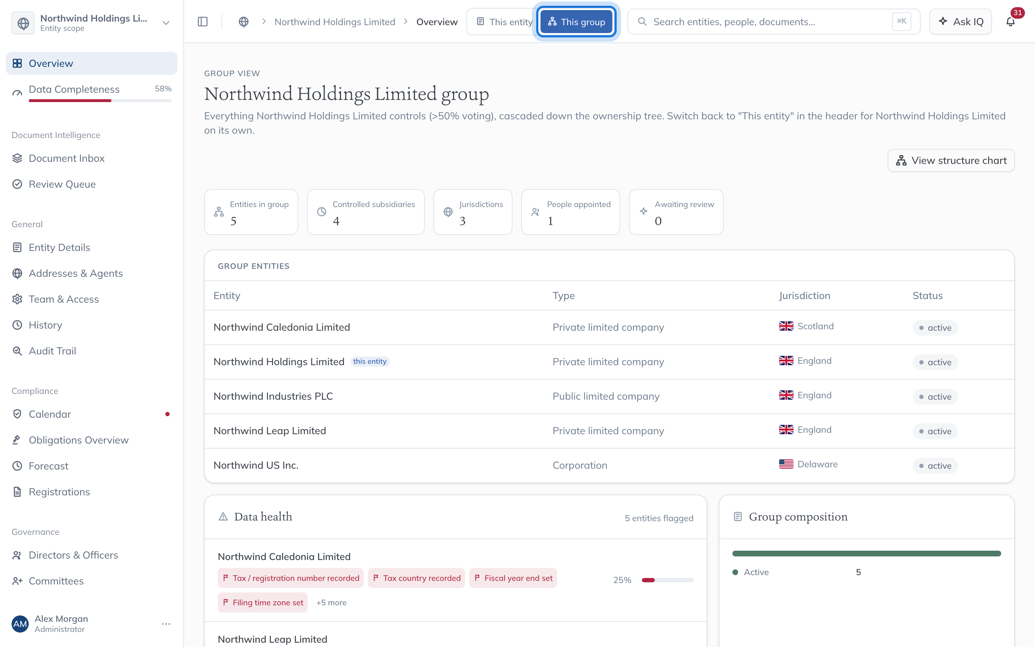The height and width of the screenshot is (647, 1035).
Task: Click the Tax country recorded flag
Action: 416,578
